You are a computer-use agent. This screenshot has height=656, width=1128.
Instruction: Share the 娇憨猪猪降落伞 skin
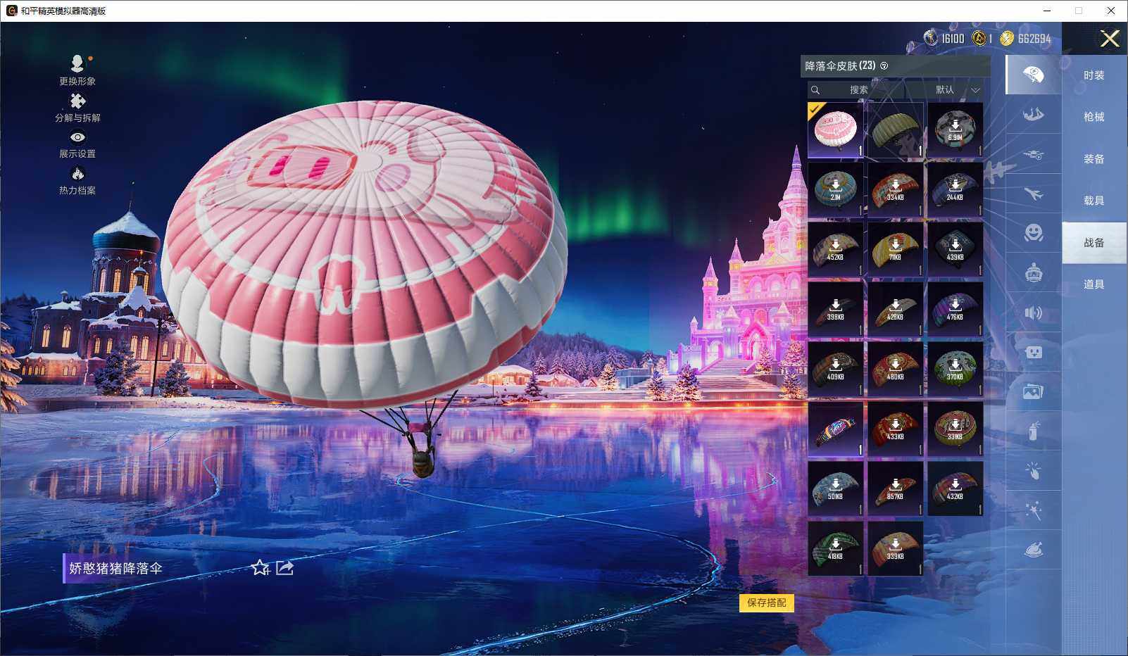(284, 567)
